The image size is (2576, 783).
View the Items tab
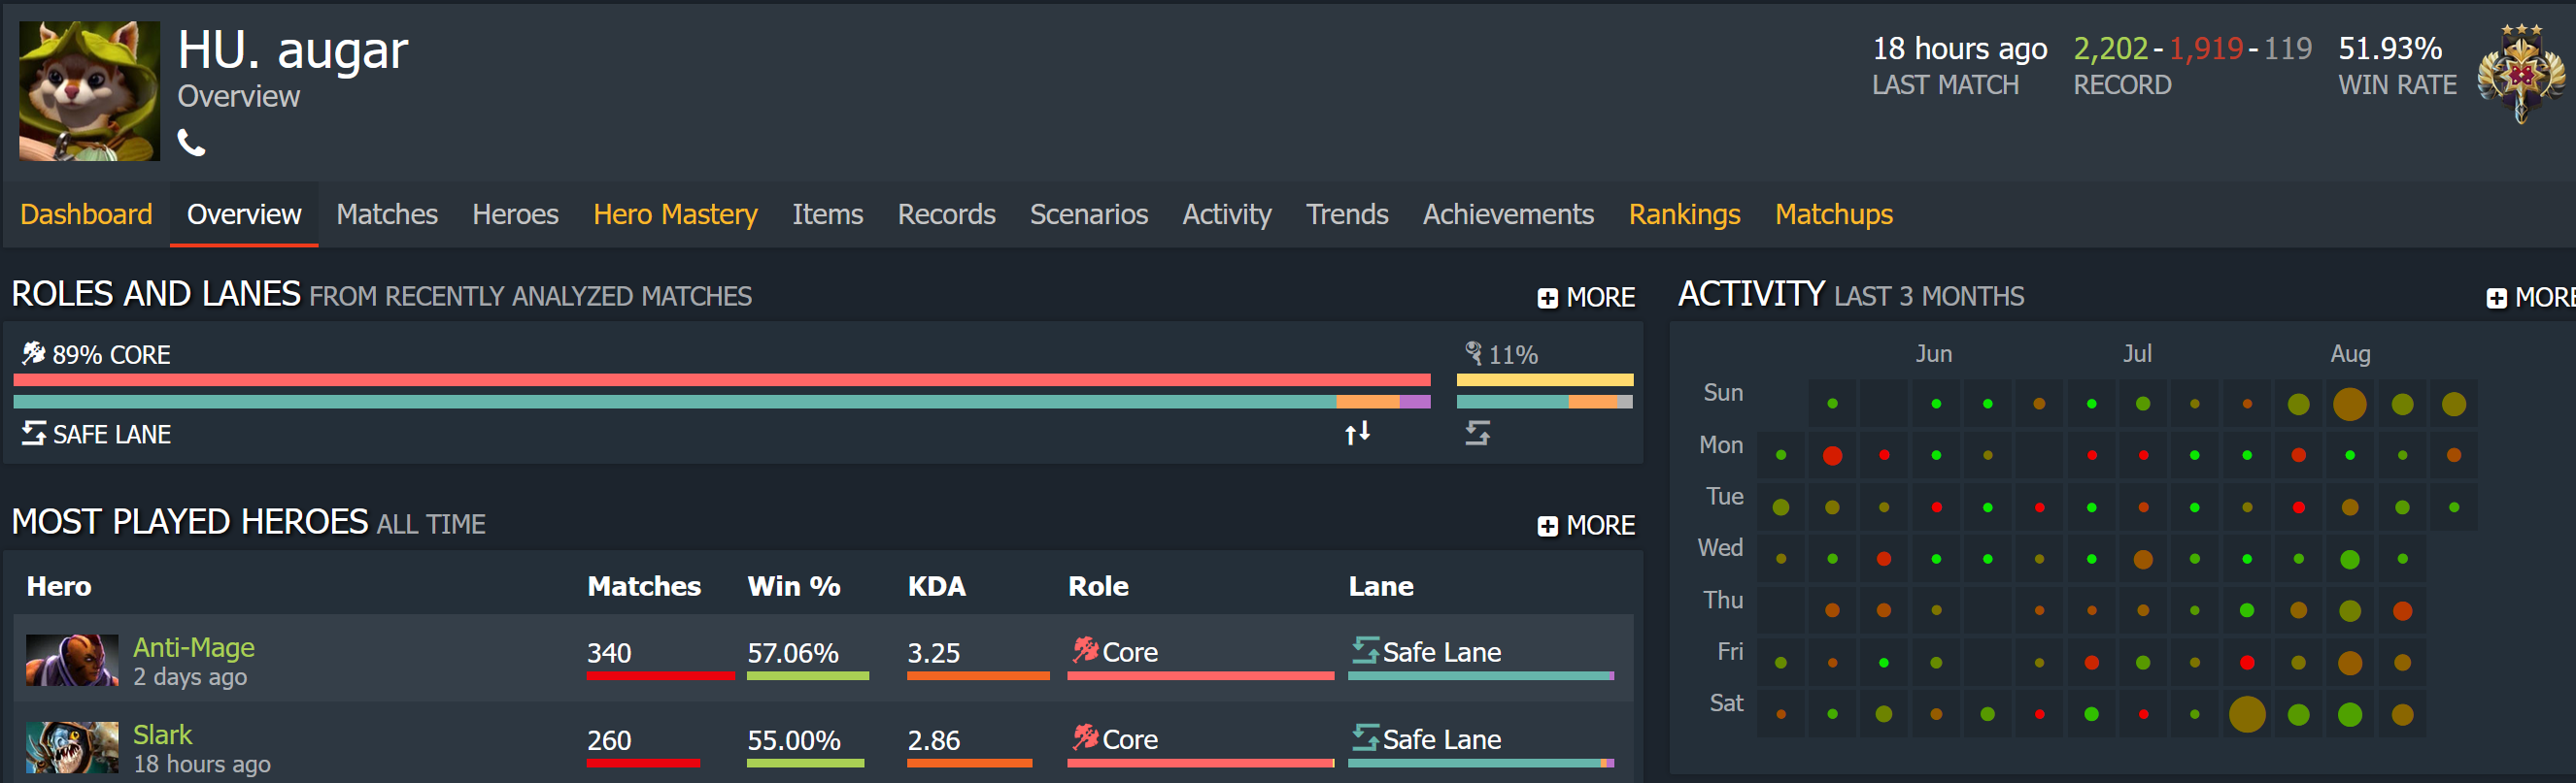tap(827, 213)
